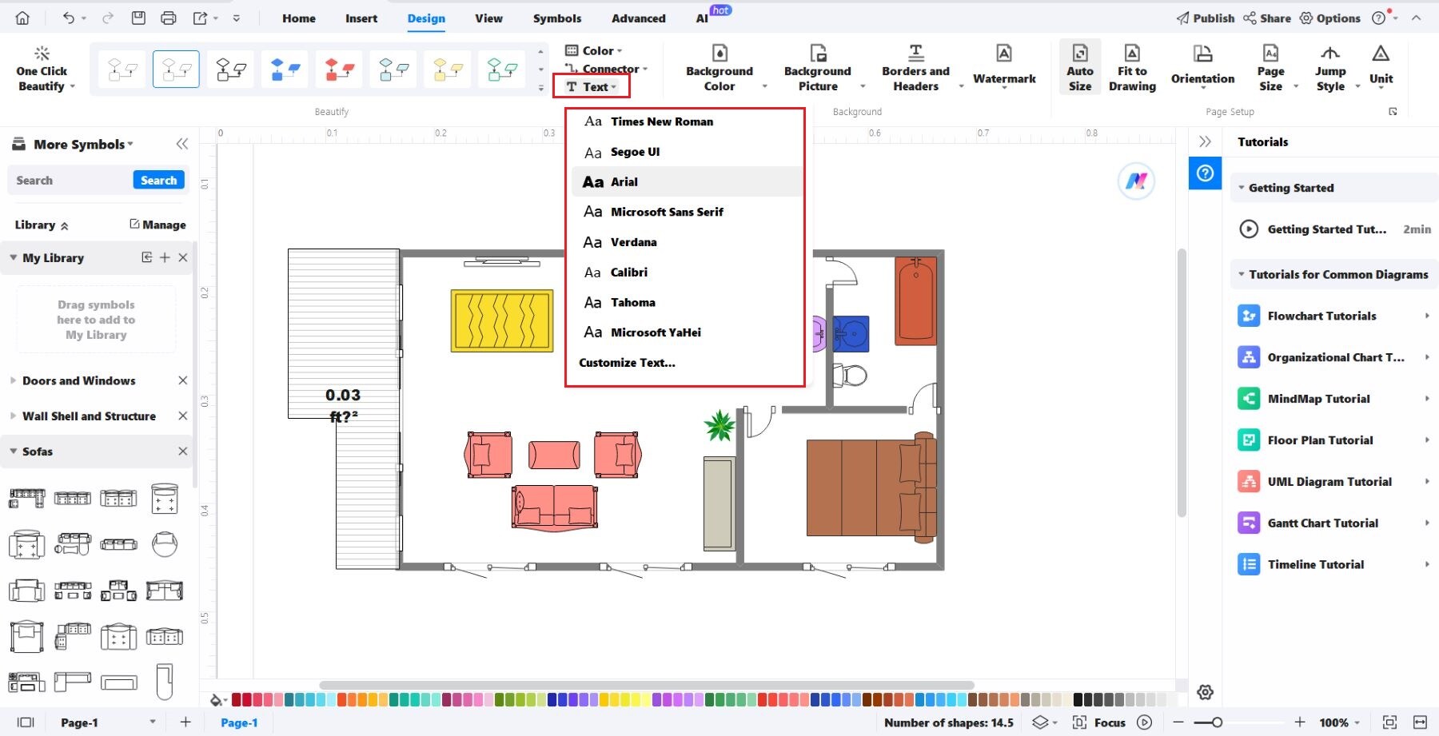Open the Page Setup dialog launcher
The height and width of the screenshot is (736, 1439).
(x=1393, y=112)
